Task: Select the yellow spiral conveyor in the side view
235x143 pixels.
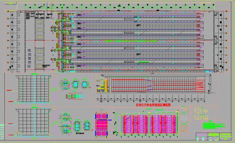Action: [x=106, y=85]
